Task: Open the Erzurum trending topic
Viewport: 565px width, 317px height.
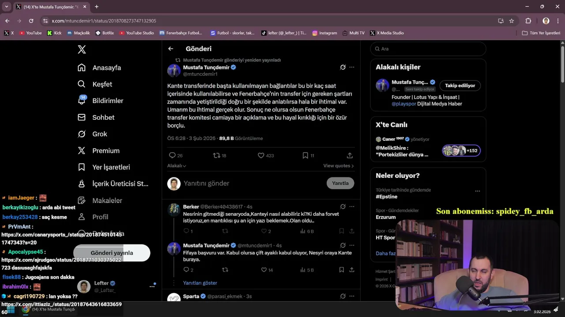Action: coord(385,217)
